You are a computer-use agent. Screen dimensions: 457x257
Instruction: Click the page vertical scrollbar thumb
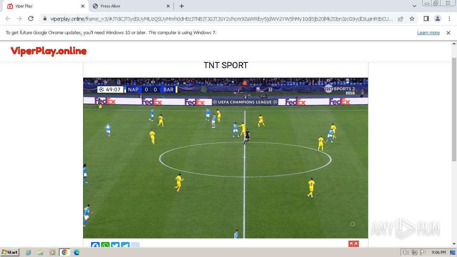454,110
